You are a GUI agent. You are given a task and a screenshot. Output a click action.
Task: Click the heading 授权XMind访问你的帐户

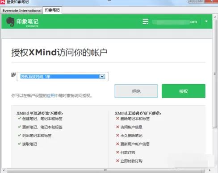click(x=59, y=52)
